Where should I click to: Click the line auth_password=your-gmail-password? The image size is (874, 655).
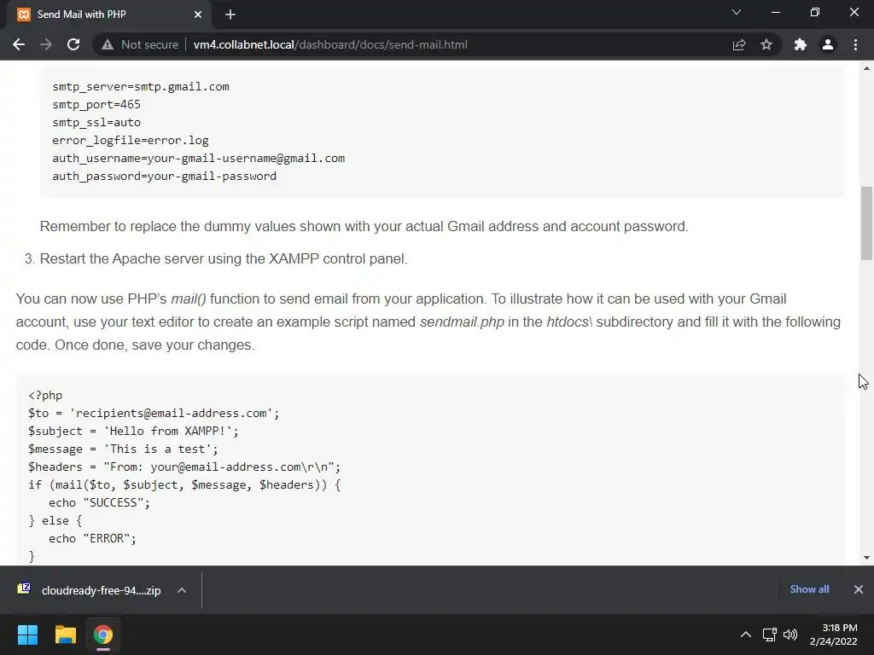pos(165,176)
